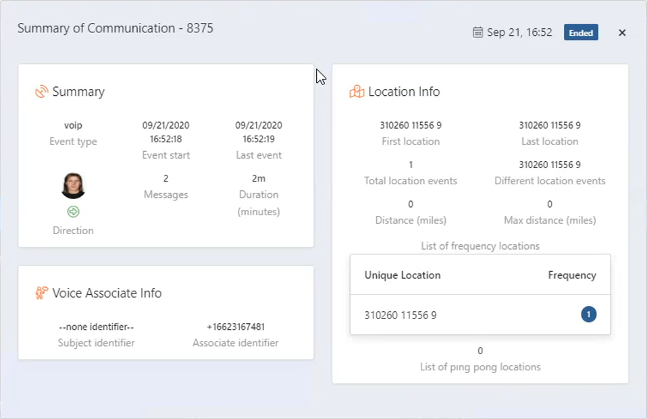This screenshot has height=419, width=647.
Task: Click the Frequency column header
Action: pos(571,275)
